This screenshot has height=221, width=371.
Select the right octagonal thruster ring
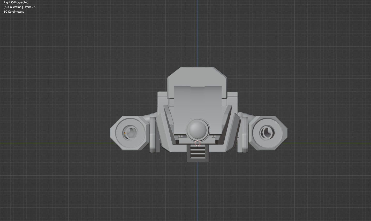pyautogui.click(x=268, y=133)
